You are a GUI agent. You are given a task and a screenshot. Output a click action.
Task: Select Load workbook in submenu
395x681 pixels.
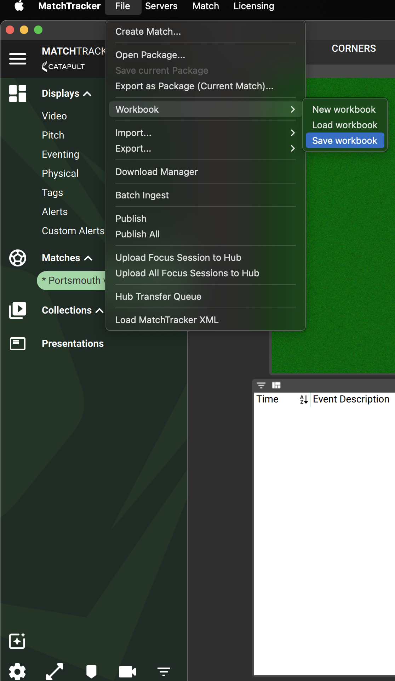[x=345, y=125]
